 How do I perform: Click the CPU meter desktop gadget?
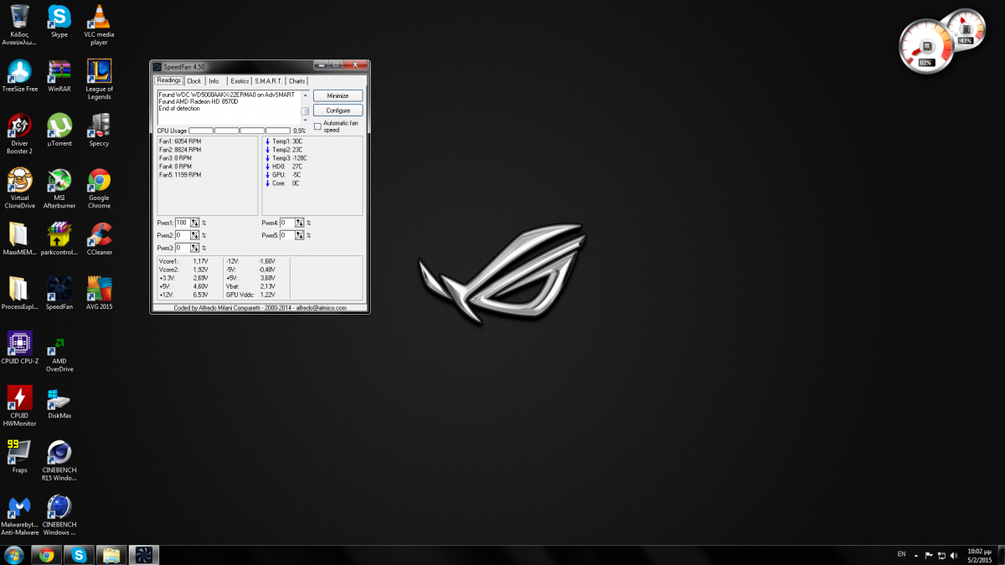925,46
